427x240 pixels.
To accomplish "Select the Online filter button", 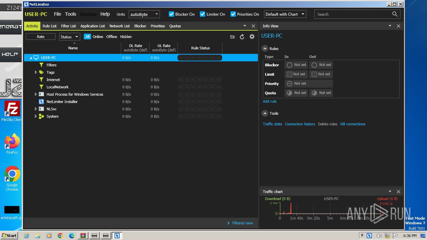I will click(x=98, y=37).
